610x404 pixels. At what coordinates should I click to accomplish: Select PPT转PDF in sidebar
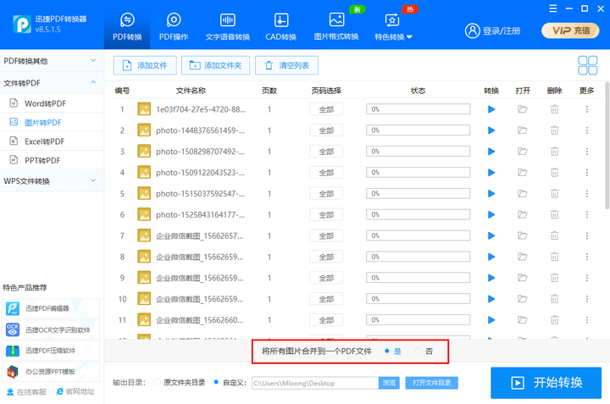click(x=52, y=160)
